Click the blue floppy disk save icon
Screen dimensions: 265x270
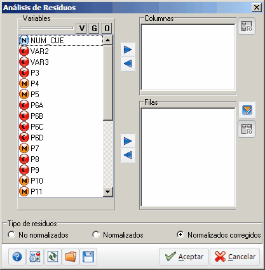pyautogui.click(x=88, y=257)
